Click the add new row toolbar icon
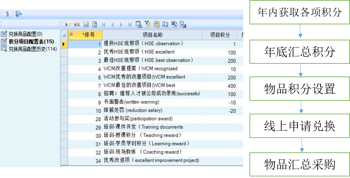This screenshot has width=350, height=178. (x=68, y=24)
